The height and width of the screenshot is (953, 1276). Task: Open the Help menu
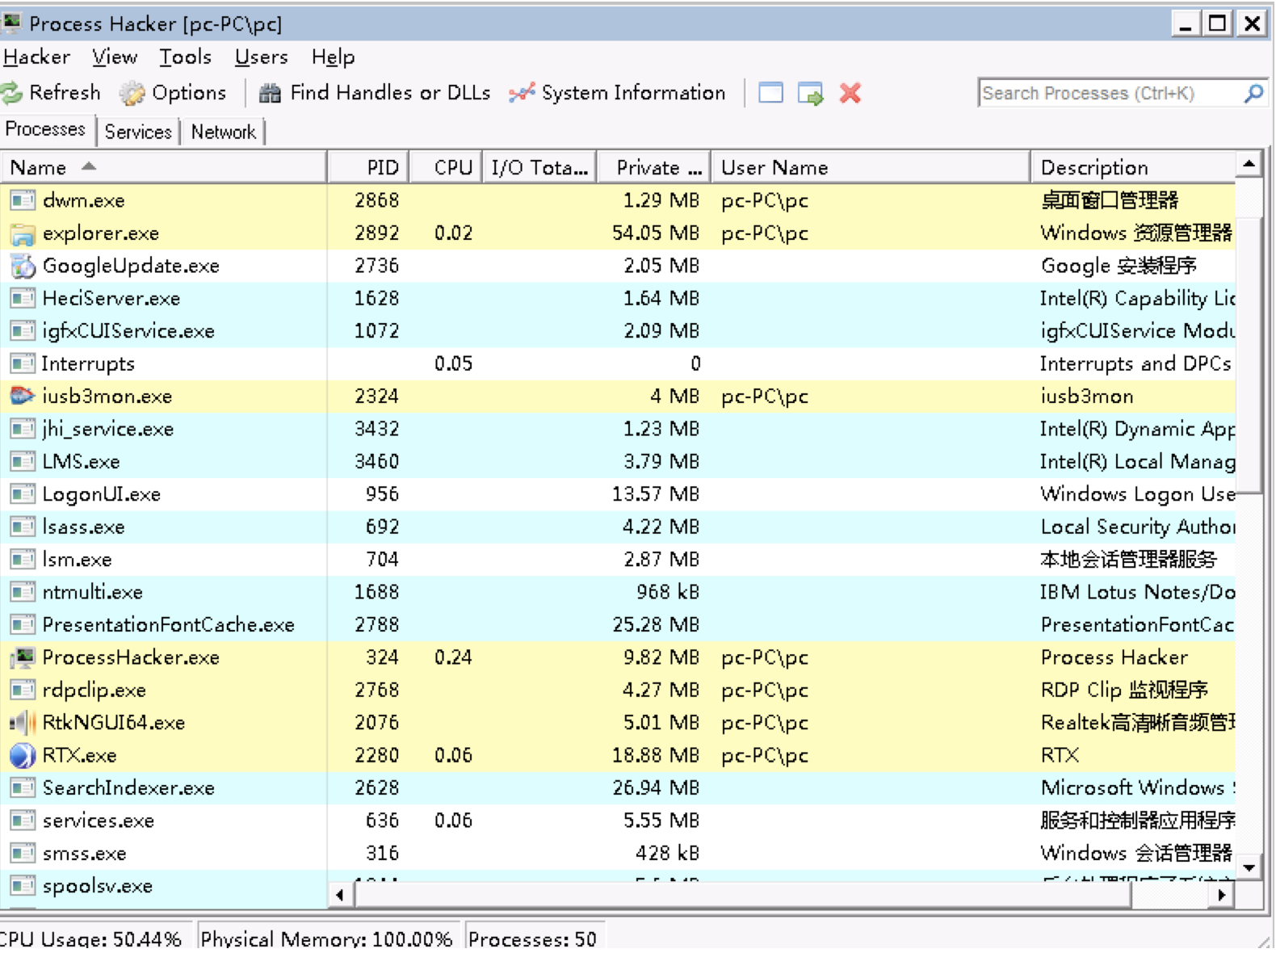point(333,57)
